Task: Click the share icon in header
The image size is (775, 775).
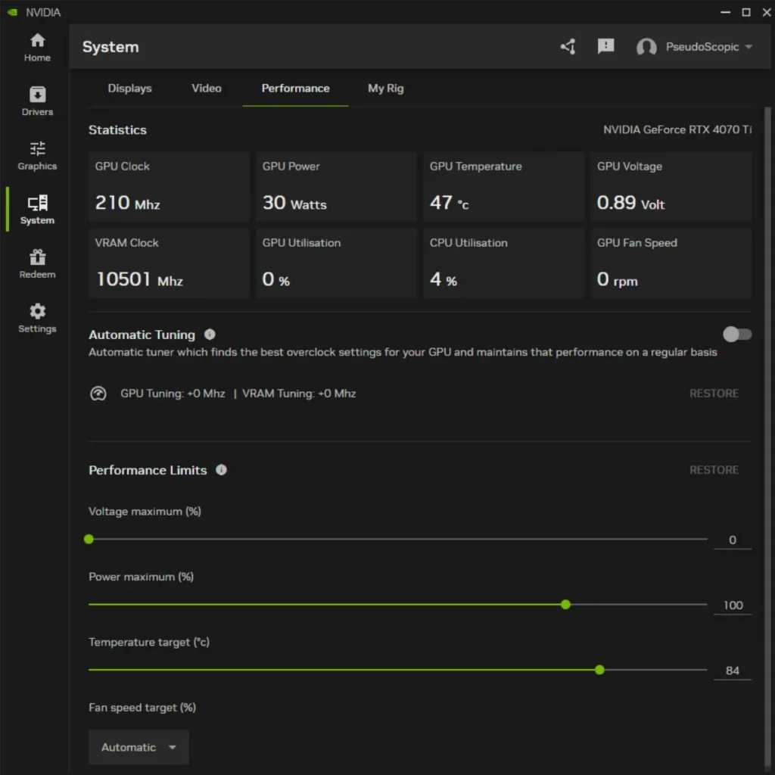Action: 568,47
